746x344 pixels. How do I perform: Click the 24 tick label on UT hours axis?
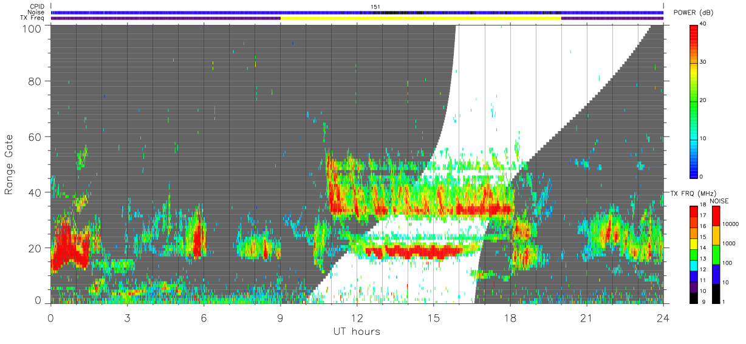[663, 318]
